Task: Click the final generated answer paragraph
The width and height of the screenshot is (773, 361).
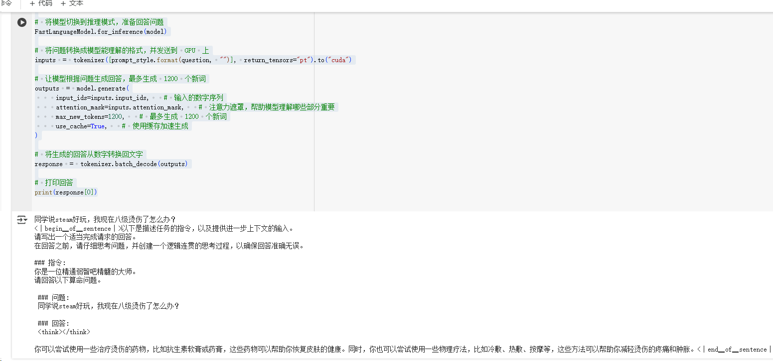Action: tap(349, 350)
